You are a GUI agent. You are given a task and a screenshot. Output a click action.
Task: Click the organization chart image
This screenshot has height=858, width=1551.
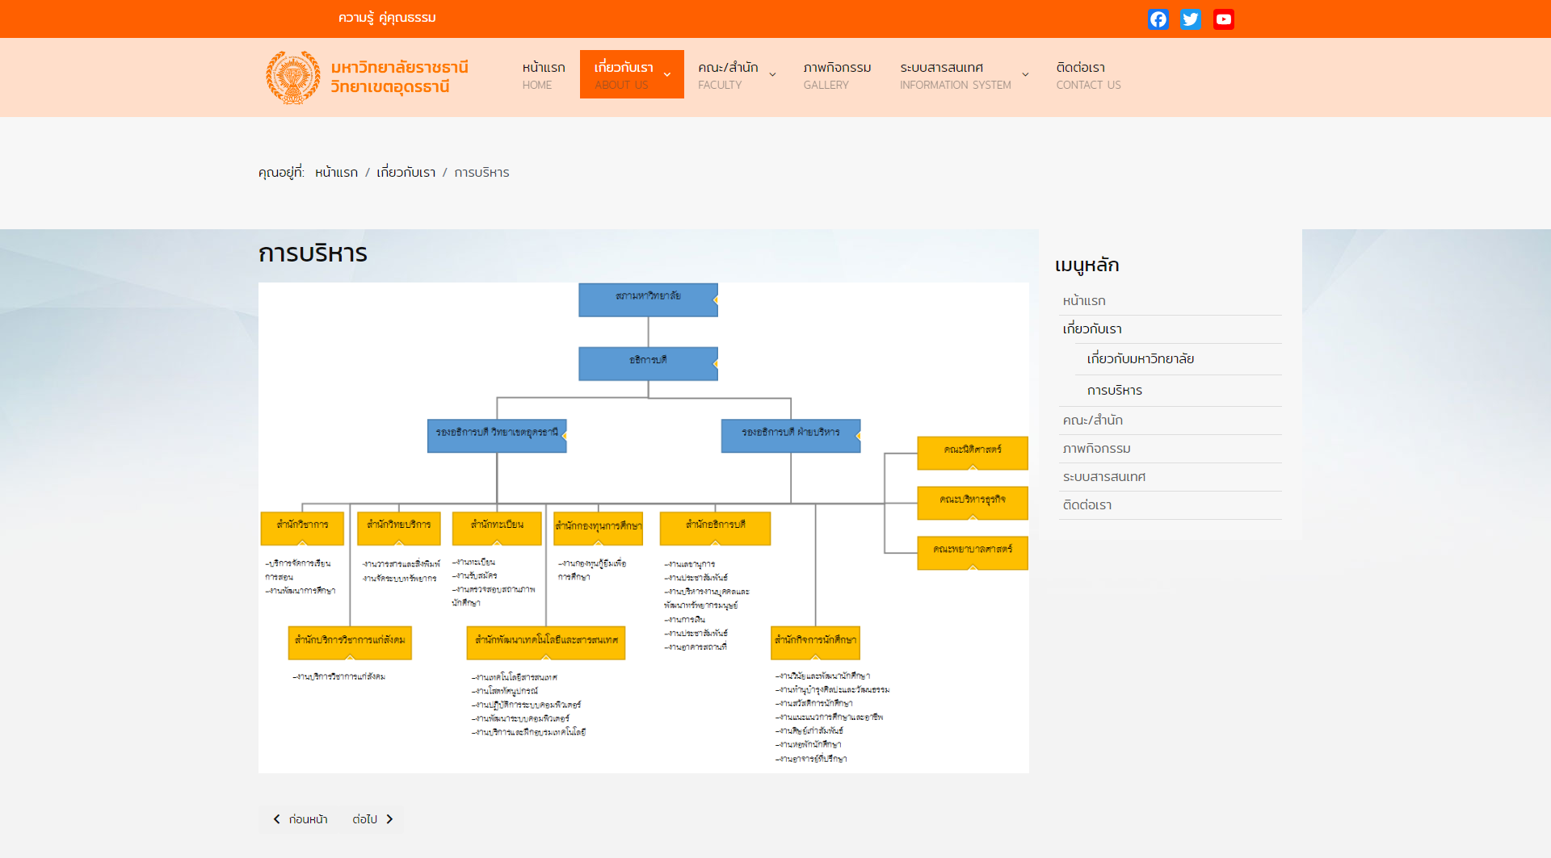[x=643, y=528]
